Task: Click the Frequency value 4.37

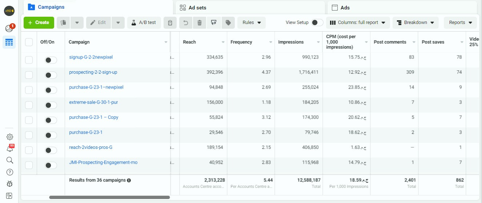Action: (x=266, y=72)
